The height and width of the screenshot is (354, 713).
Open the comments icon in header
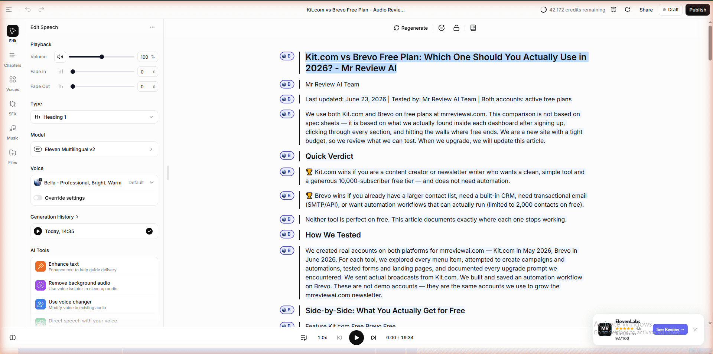(x=613, y=10)
